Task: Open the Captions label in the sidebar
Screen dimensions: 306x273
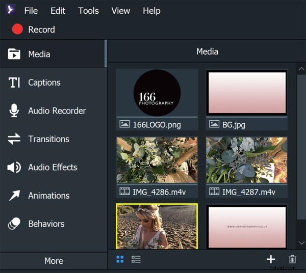Action: (x=44, y=83)
